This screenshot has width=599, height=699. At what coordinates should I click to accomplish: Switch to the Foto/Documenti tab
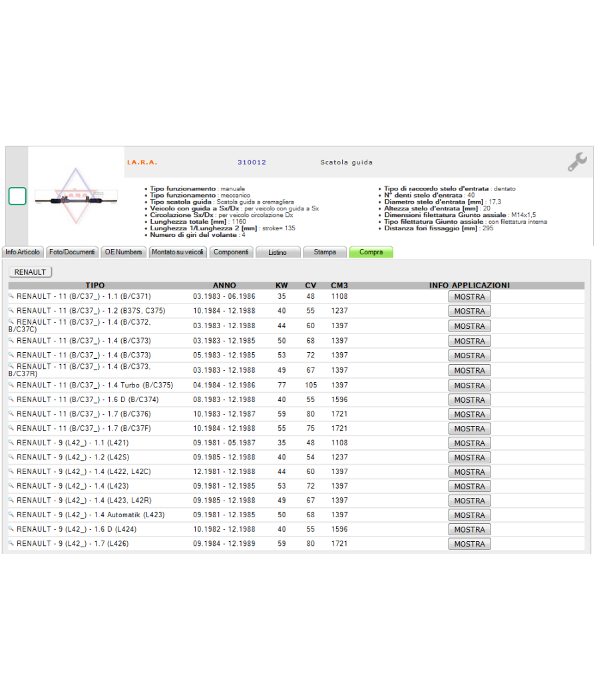point(72,252)
